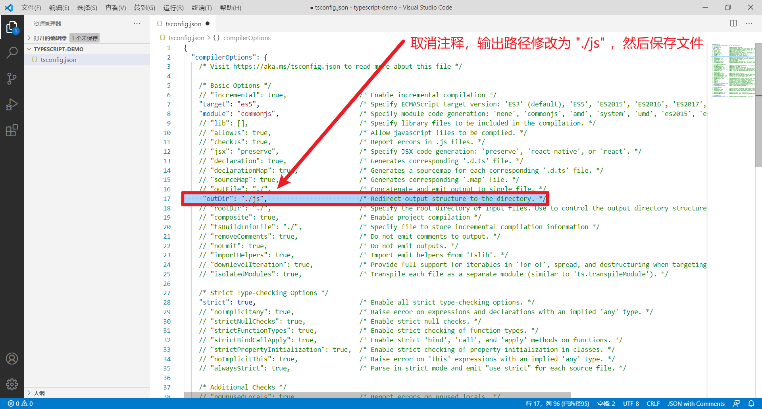This screenshot has width=762, height=409.
Task: Open the Accounts menu icon
Action: [x=12, y=359]
